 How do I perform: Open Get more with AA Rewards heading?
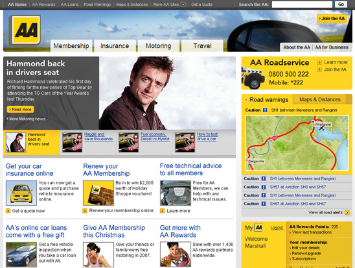pyautogui.click(x=180, y=231)
